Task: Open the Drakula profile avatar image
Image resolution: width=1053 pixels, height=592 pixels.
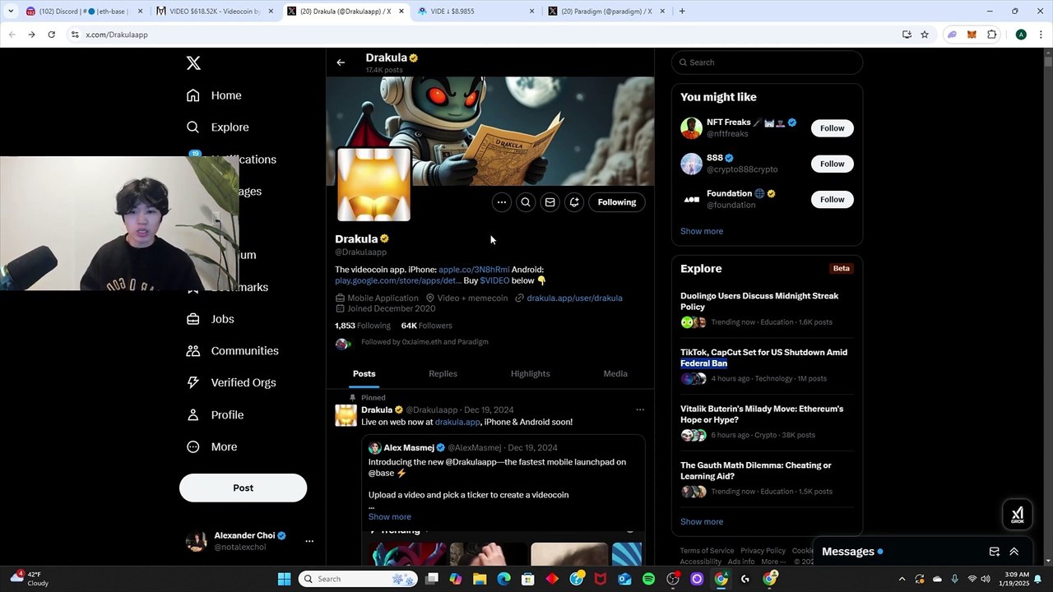Action: point(373,185)
